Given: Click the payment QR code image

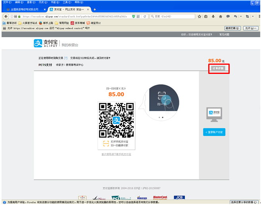Looking at the screenshot, I should [x=116, y=120].
